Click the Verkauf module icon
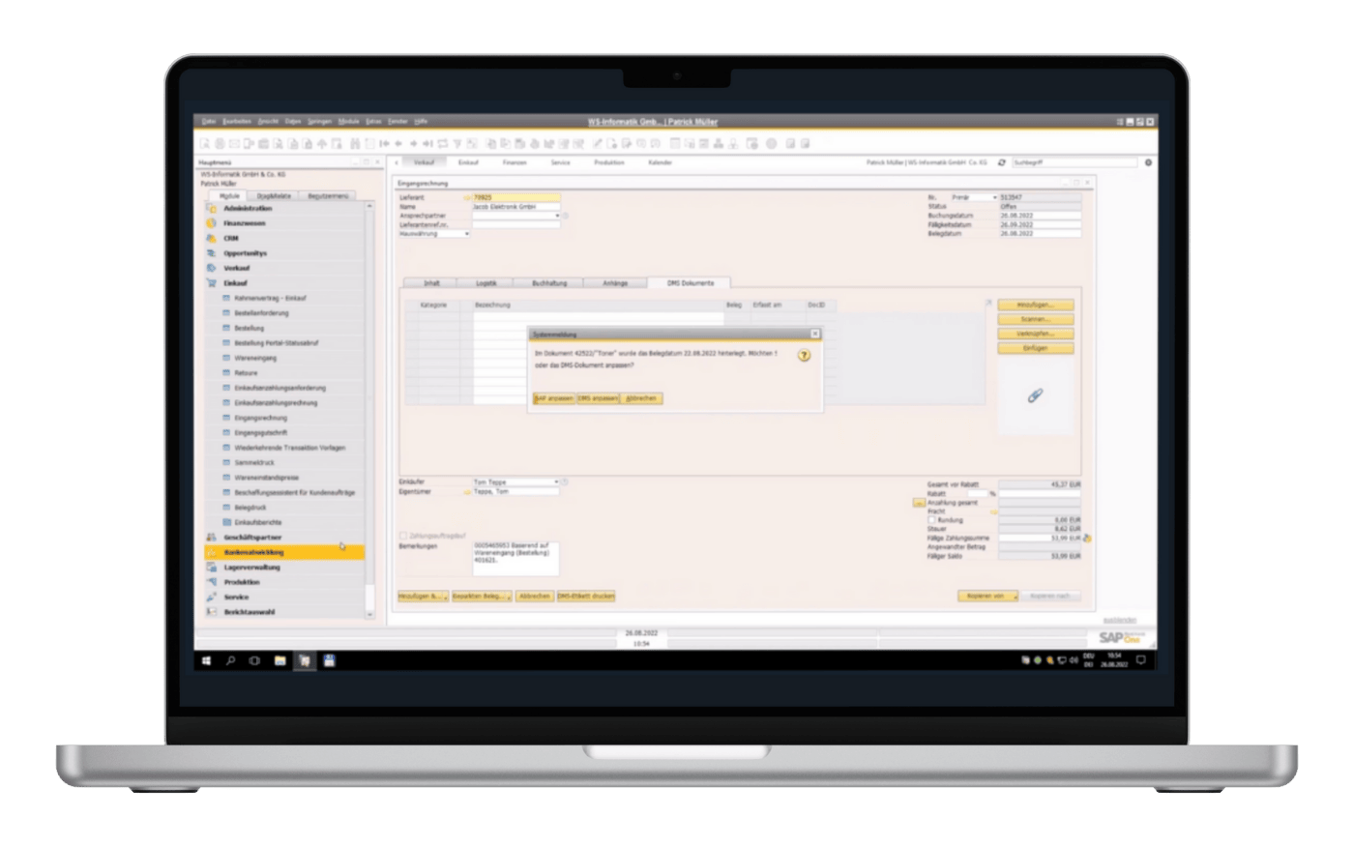Screen dimensions: 1354x846 pos(211,268)
